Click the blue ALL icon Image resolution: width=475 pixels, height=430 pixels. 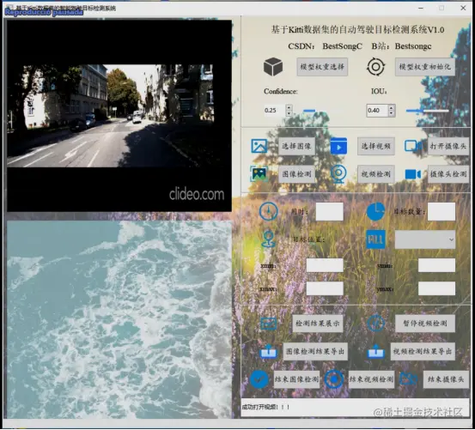click(x=375, y=239)
